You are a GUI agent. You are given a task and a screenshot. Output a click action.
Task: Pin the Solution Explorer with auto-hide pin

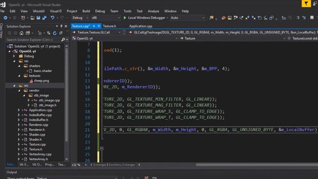click(62, 26)
